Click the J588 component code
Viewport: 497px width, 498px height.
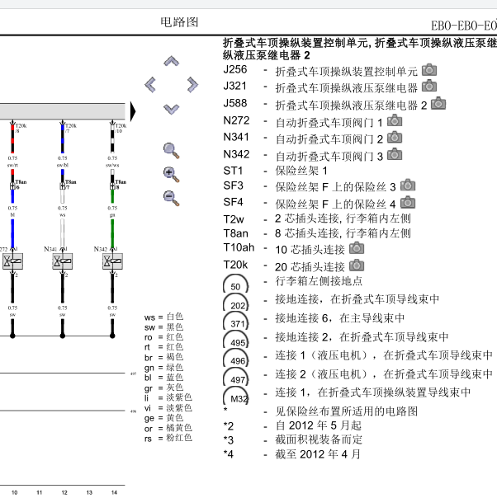click(x=235, y=103)
